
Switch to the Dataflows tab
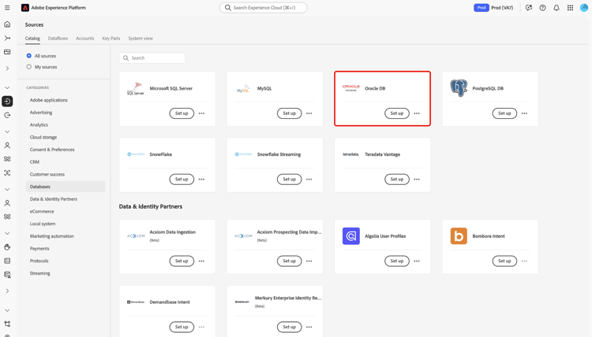click(58, 39)
